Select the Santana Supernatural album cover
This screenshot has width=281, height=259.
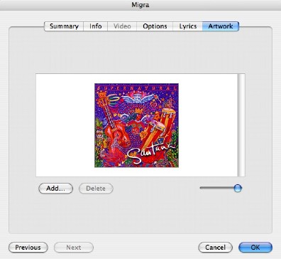pyautogui.click(x=136, y=125)
